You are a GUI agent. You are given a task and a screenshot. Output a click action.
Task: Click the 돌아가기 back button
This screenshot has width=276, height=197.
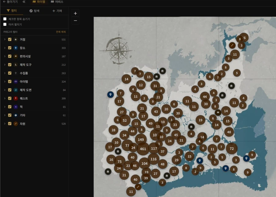coord(10,2)
